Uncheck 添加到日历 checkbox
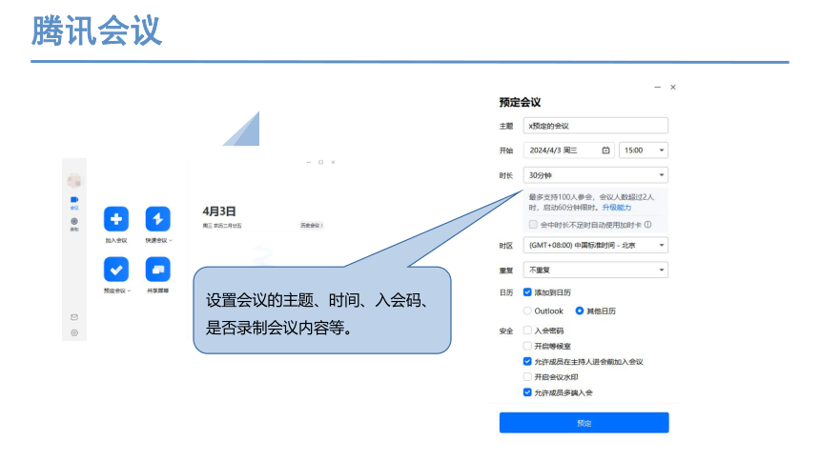This screenshot has height=461, width=820. pyautogui.click(x=527, y=292)
